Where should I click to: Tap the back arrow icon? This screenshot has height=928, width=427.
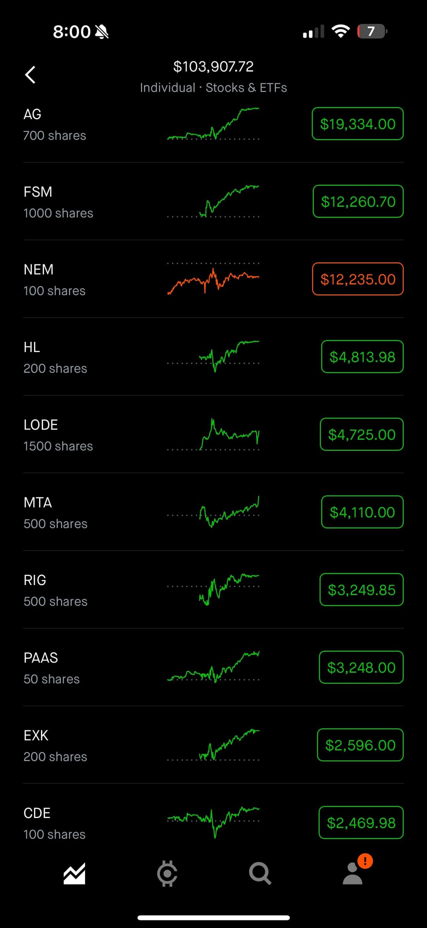(30, 75)
